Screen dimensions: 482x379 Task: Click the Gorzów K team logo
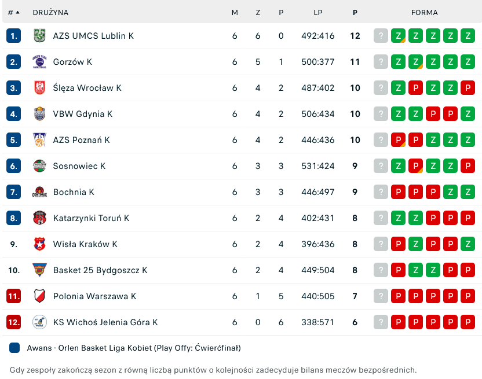39,62
